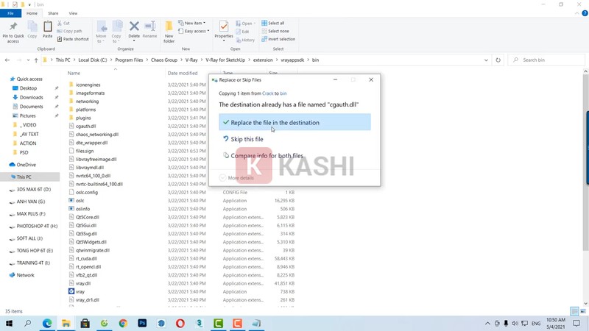This screenshot has height=331, width=589.
Task: Click Chaos Group in address path
Action: point(164,60)
